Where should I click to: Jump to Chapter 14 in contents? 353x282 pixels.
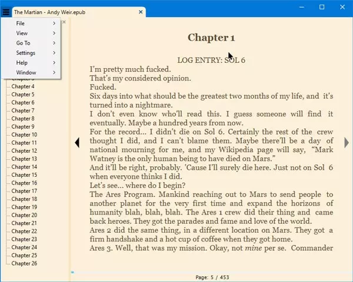[24, 167]
